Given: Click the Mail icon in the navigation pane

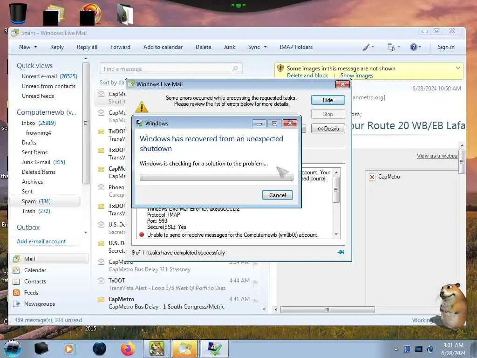Looking at the screenshot, I should (x=16, y=259).
